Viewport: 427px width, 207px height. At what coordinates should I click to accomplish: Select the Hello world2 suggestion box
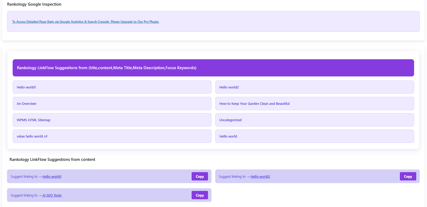(x=314, y=87)
